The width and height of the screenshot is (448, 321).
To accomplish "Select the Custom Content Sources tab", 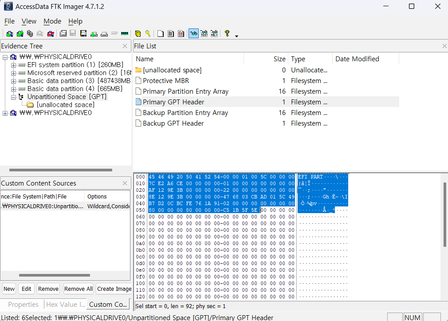I will 108,305.
